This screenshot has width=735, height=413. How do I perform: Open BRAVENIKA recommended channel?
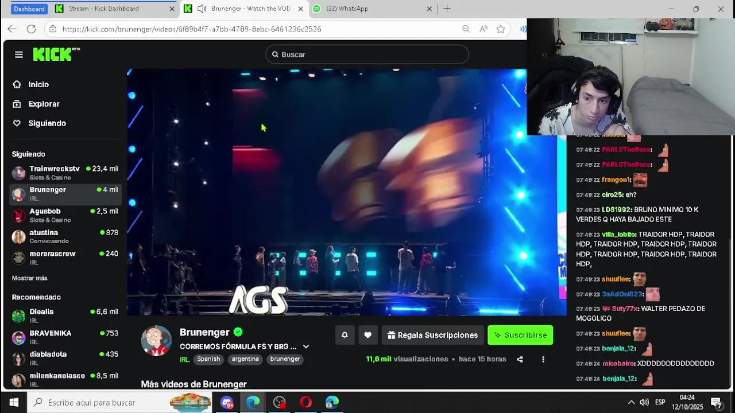click(x=65, y=337)
